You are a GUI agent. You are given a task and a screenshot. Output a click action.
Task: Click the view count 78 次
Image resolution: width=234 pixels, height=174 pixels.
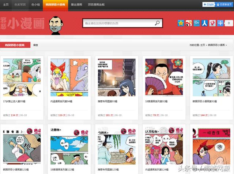click(156, 115)
